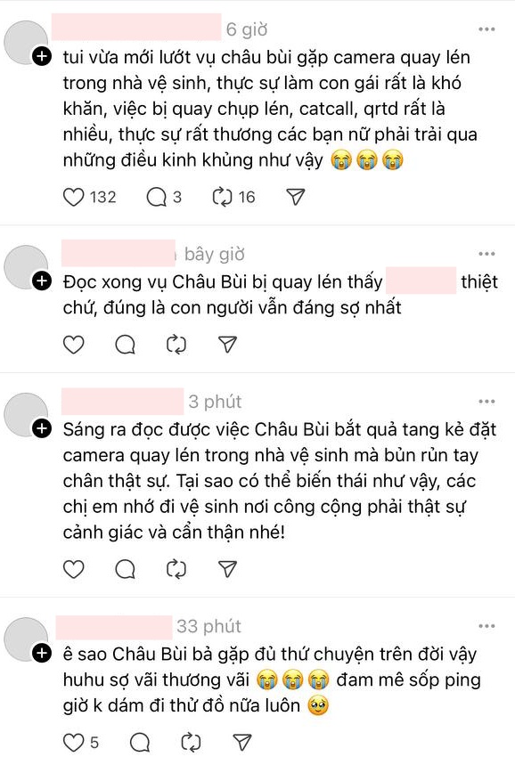The image size is (515, 765).
Task: Follow the author of the 'bây giờ' post
Action: (42, 281)
